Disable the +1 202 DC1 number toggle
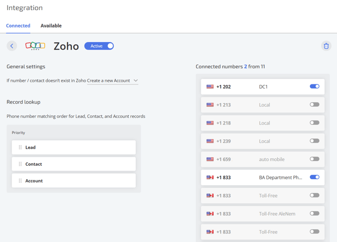 (x=314, y=86)
